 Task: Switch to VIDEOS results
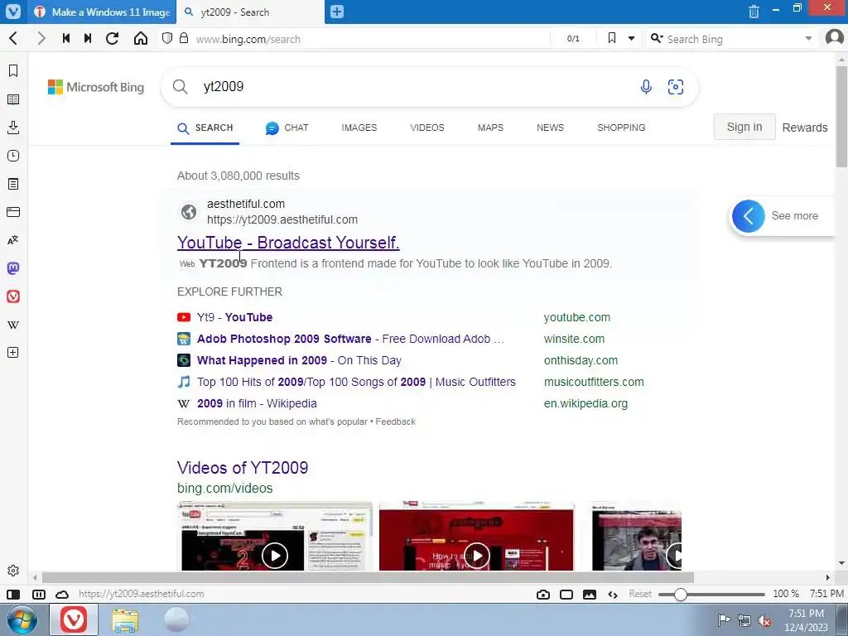click(426, 128)
